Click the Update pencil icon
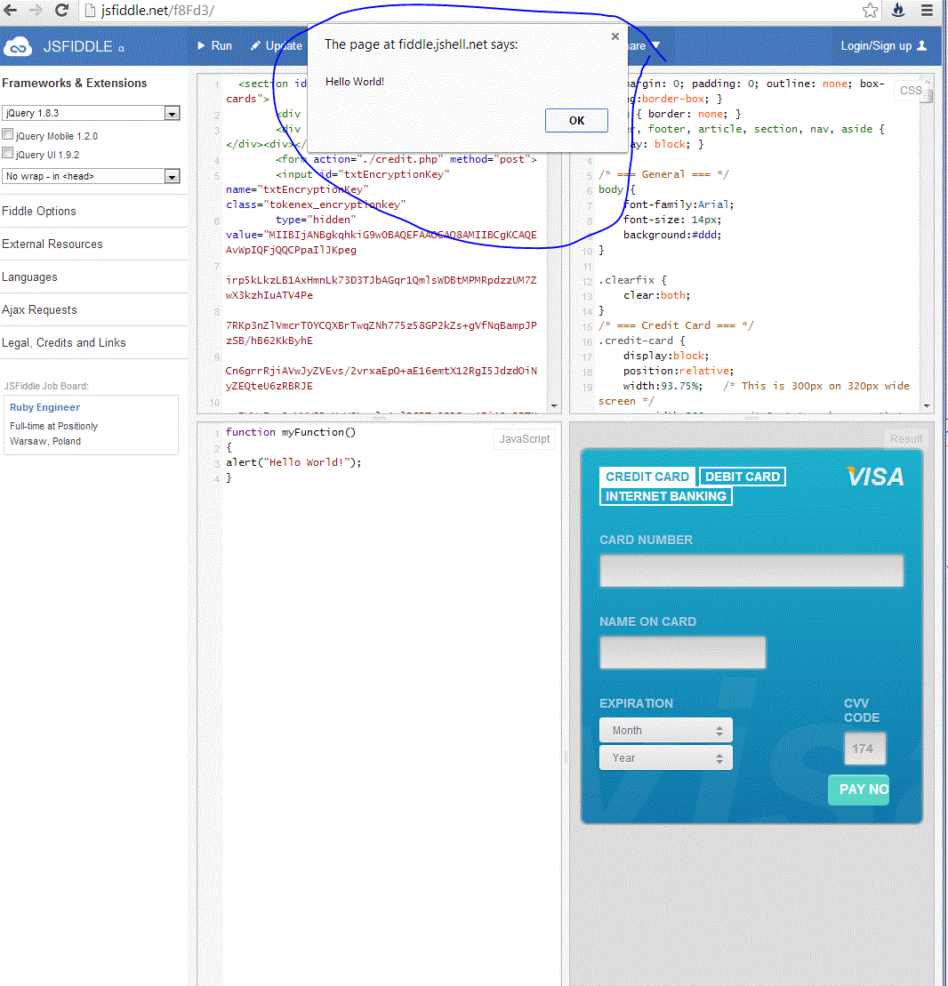 pos(255,46)
